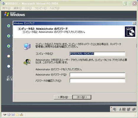Click the Virtual PC title bar icon
Viewport: 138px width, 118px height.
[3, 4]
